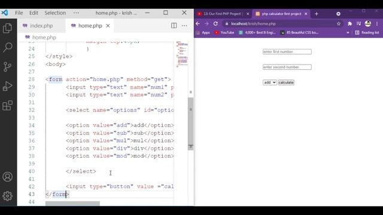383x215 pixels.
Task: Click the calculate button on the webpage
Action: click(x=286, y=82)
